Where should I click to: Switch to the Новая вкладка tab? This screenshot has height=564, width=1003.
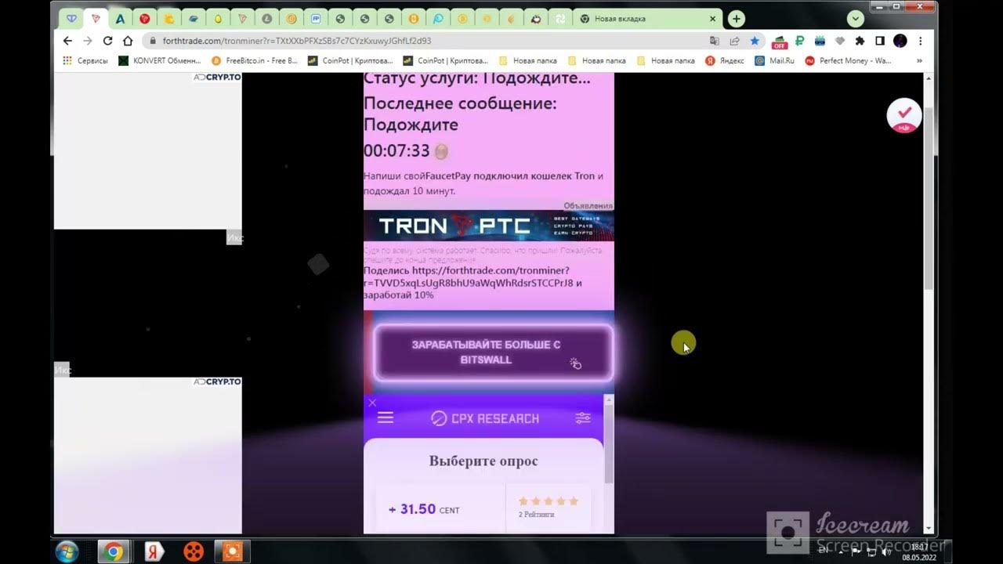click(649, 19)
